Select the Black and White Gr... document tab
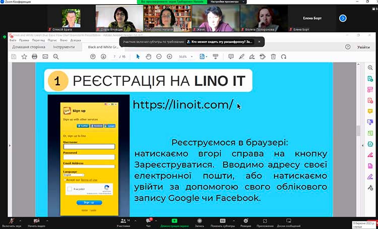Viewport: 378px width, 229px height. point(103,47)
